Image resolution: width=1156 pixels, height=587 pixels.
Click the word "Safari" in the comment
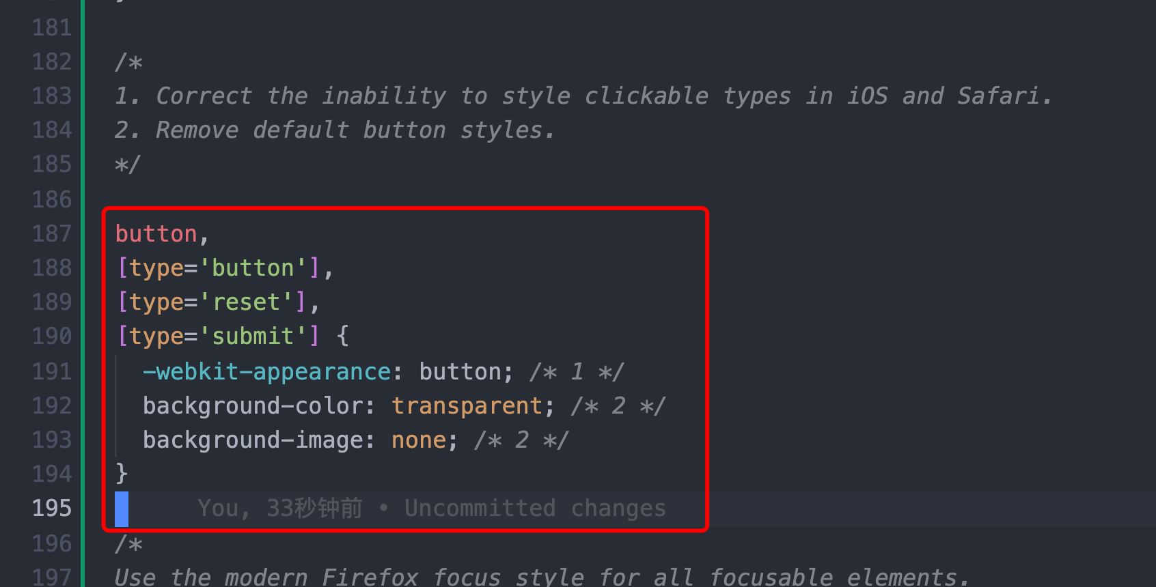(997, 96)
